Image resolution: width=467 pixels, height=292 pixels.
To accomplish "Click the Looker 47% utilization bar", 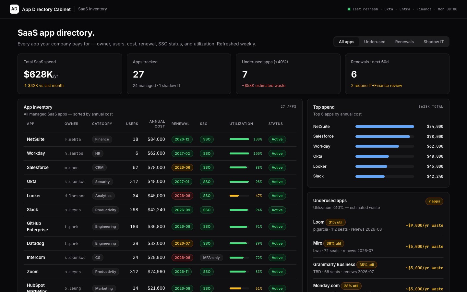I will pos(239,196).
